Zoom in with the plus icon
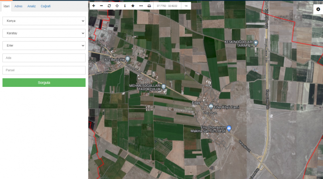The image size is (323, 179). coord(93,6)
